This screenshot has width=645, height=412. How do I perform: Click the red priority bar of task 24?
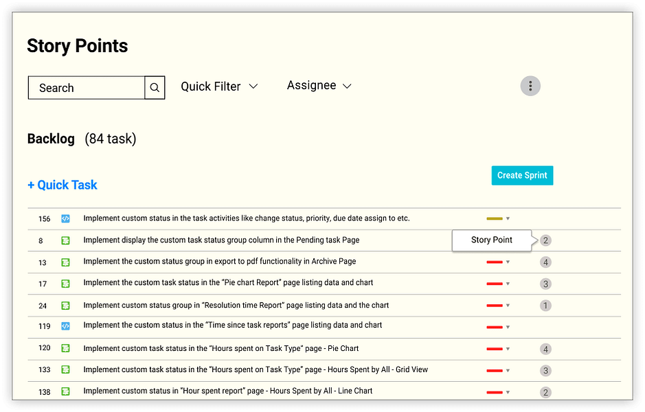pyautogui.click(x=495, y=306)
